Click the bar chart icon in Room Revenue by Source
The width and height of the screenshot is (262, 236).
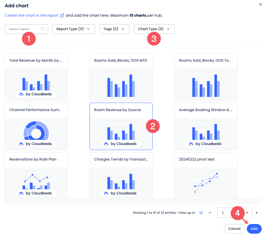pos(121,132)
